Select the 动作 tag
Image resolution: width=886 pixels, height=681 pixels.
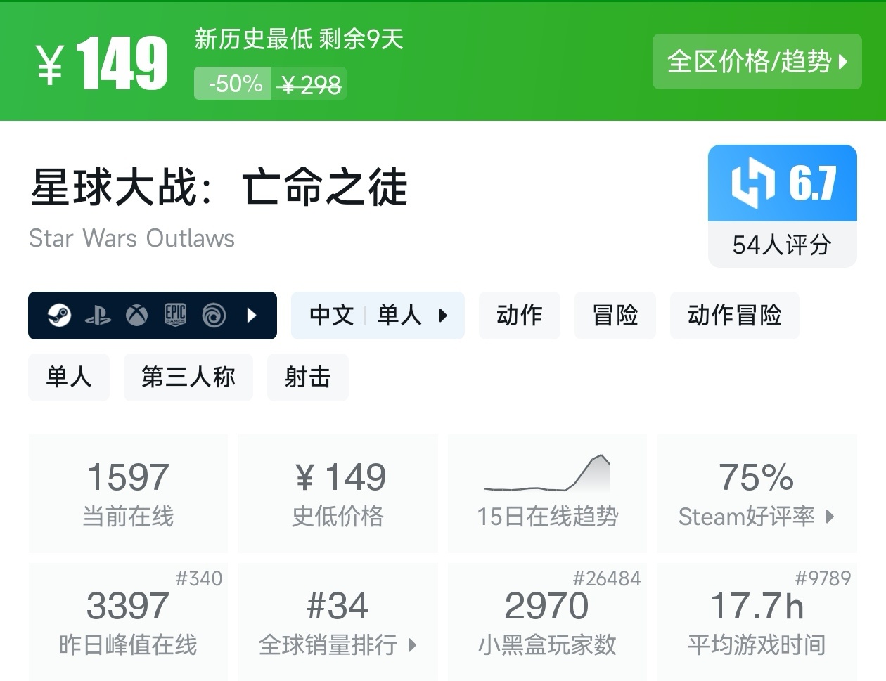(x=519, y=316)
